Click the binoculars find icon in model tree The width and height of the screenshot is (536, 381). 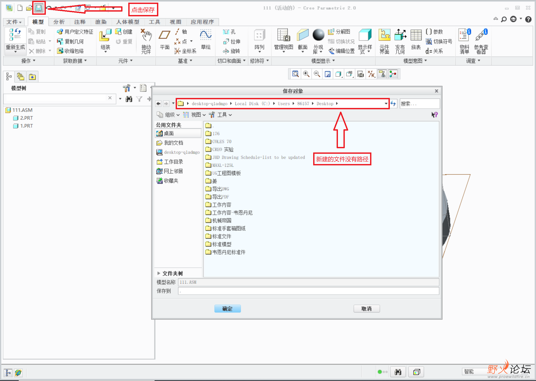coord(129,99)
